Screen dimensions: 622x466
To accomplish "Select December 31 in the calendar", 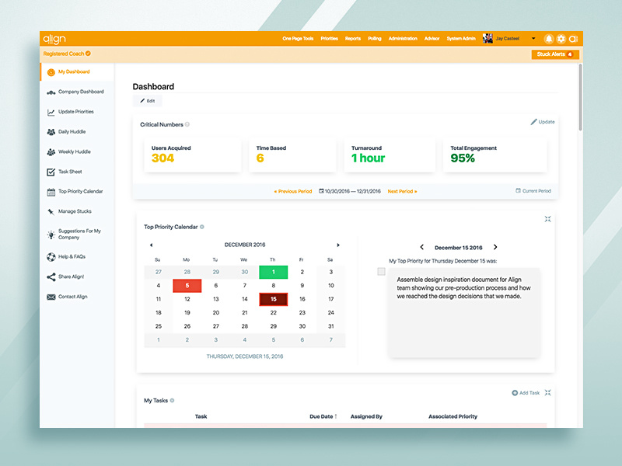I will point(331,326).
